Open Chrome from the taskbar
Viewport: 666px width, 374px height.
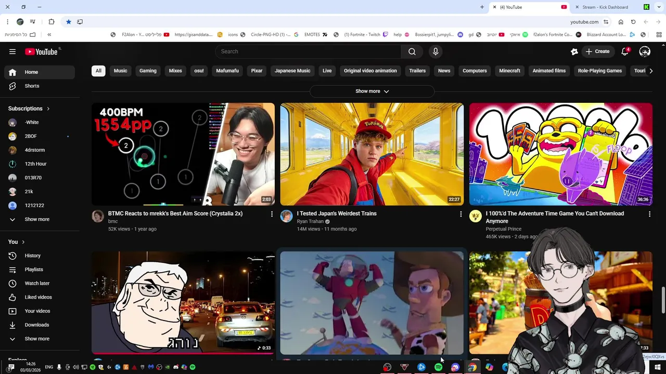pos(472,367)
